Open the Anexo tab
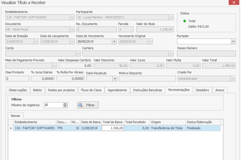Image resolution: width=241 pixels, height=160 pixels. tap(220, 90)
